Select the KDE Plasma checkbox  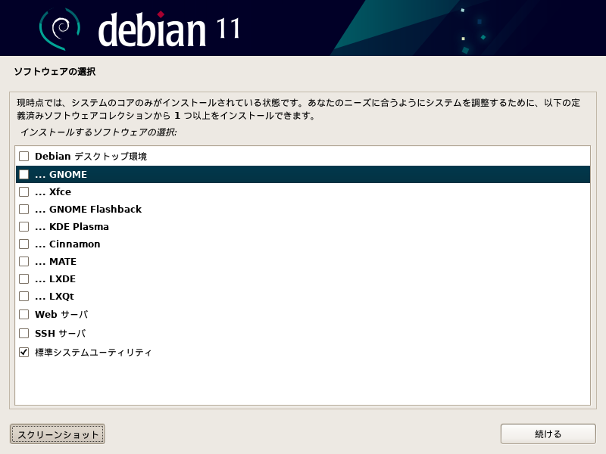[x=24, y=226]
